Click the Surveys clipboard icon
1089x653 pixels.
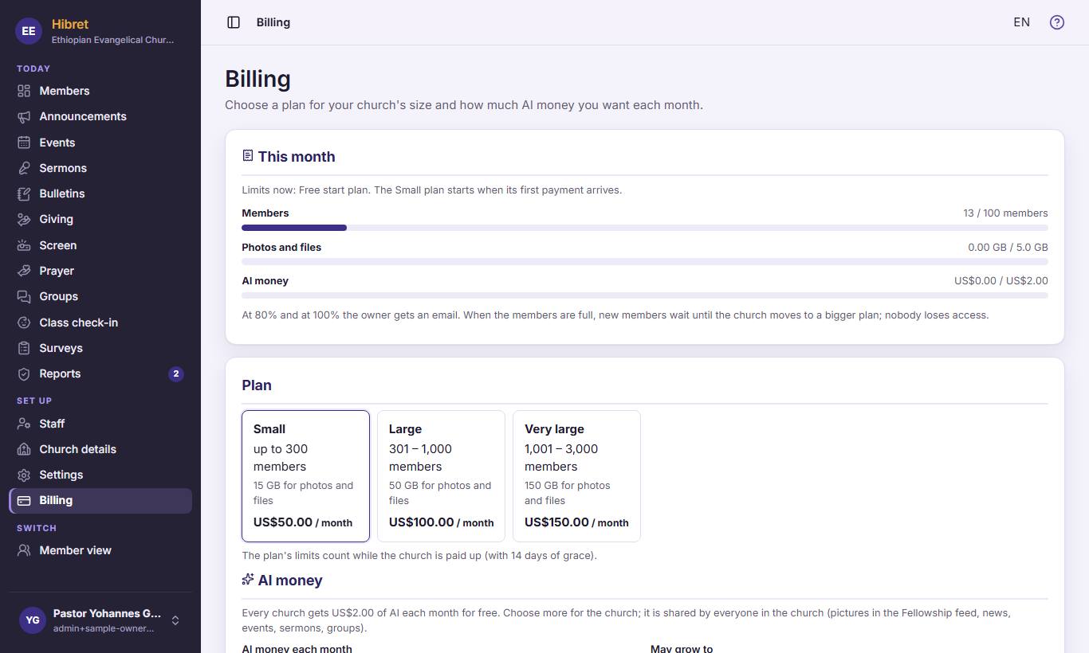click(24, 348)
